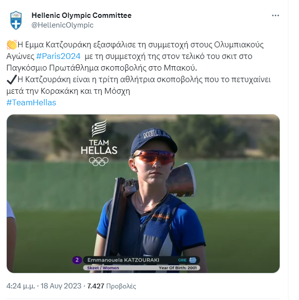This screenshot has height=300, width=299.
Task: Click the purple number 2 badge
Action: click(x=76, y=260)
